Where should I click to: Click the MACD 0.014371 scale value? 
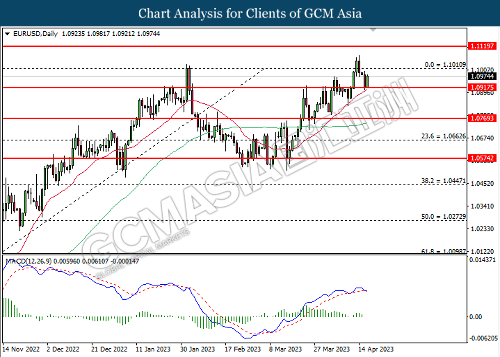[482, 260]
